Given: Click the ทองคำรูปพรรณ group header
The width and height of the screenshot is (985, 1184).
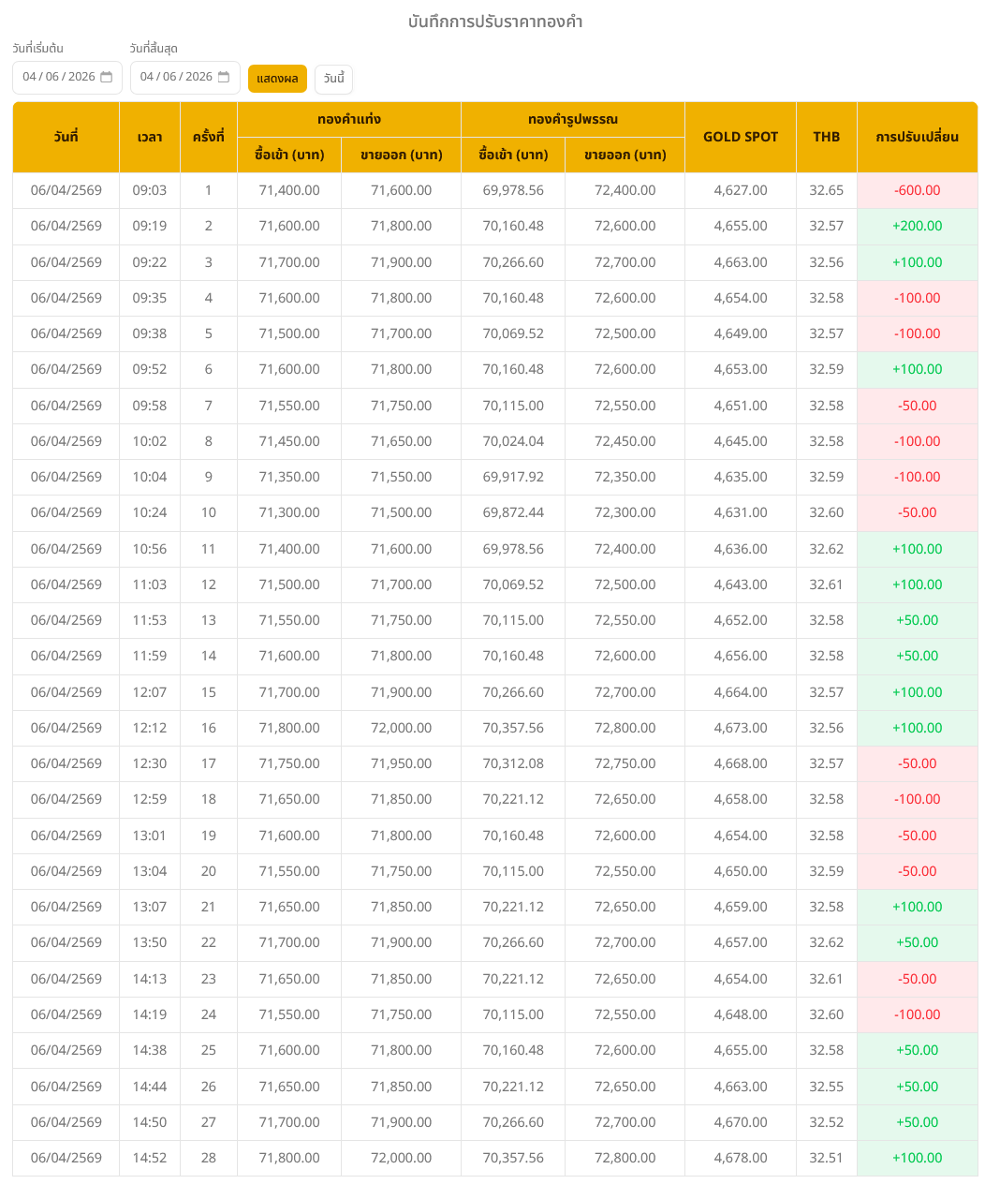Looking at the screenshot, I should (572, 119).
